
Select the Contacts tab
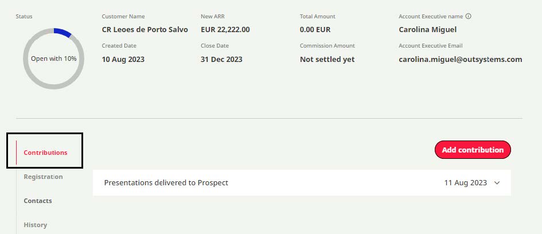38,201
